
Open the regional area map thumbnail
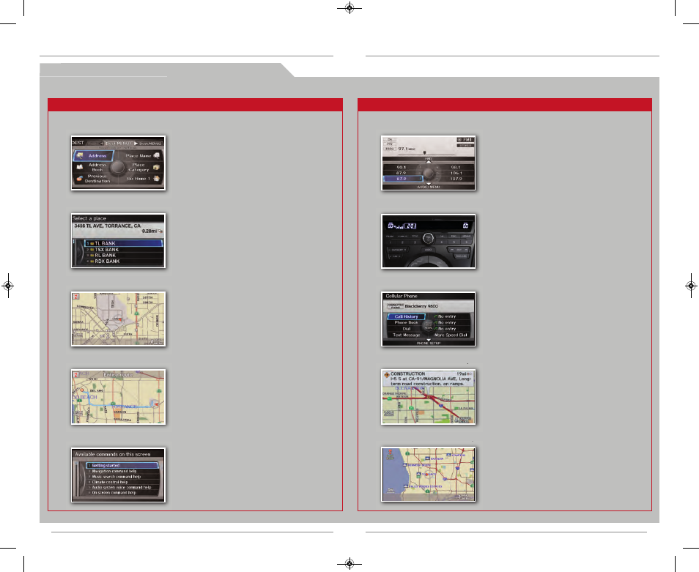(428, 475)
